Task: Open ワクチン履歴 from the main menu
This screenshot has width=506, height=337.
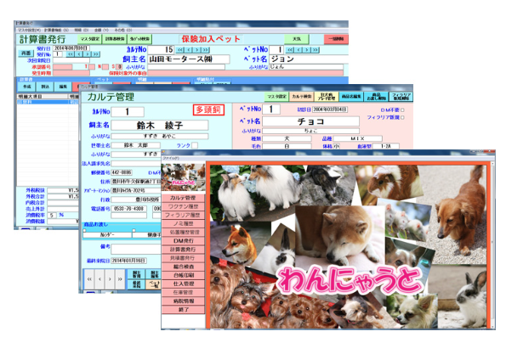Action: click(x=183, y=206)
